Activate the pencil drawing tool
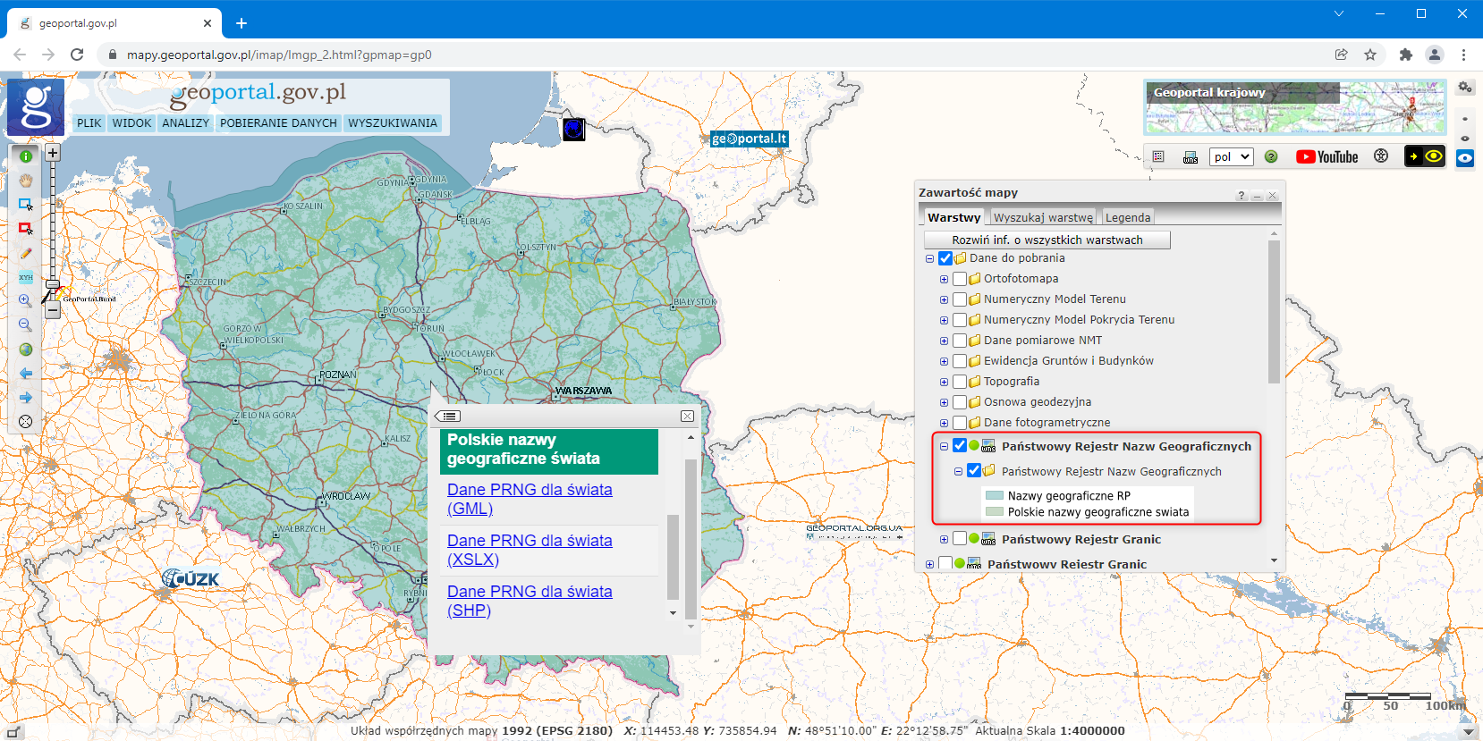The width and height of the screenshot is (1483, 741). coord(26,254)
